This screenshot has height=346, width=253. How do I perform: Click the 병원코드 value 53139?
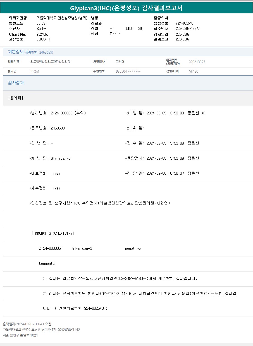pos(41,23)
